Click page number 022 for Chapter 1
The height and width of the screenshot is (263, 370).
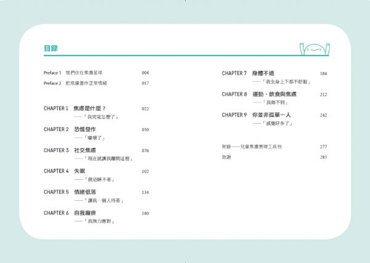coord(145,108)
